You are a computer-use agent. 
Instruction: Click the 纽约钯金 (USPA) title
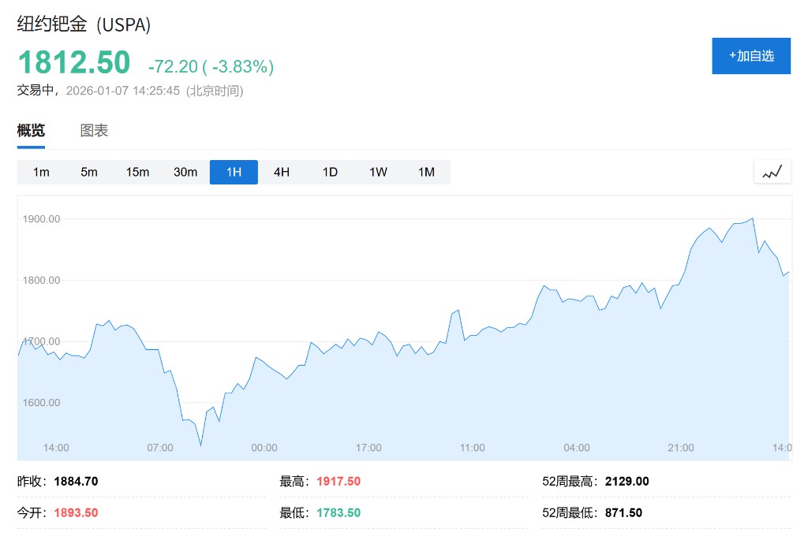pos(84,24)
